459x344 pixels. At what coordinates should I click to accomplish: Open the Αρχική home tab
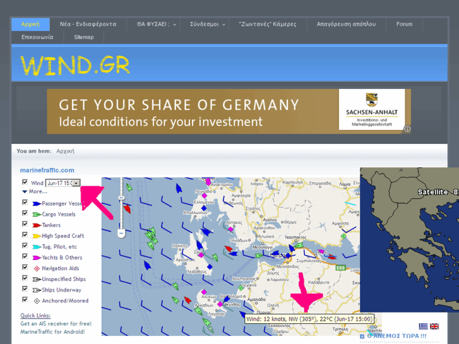click(30, 24)
